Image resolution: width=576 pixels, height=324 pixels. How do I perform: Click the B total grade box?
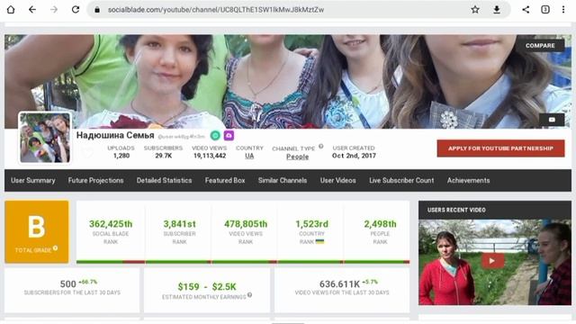point(37,232)
